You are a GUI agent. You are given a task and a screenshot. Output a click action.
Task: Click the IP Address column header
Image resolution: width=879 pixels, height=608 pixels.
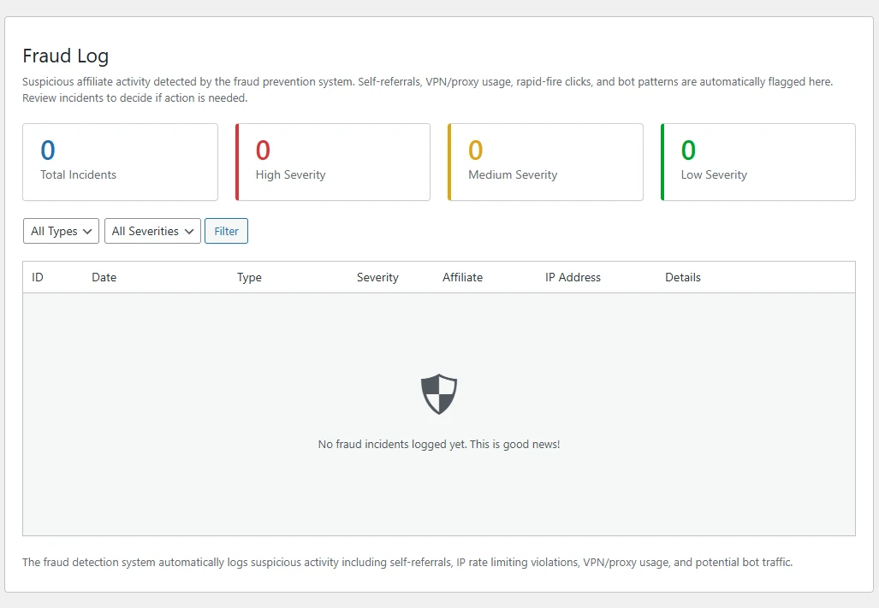[573, 277]
